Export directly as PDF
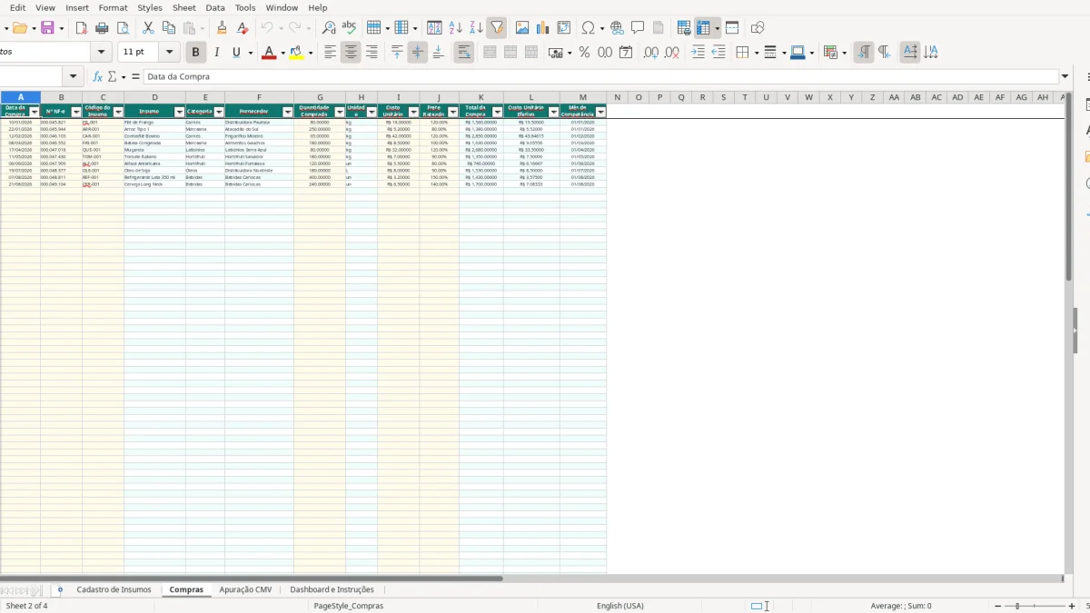 pos(81,28)
